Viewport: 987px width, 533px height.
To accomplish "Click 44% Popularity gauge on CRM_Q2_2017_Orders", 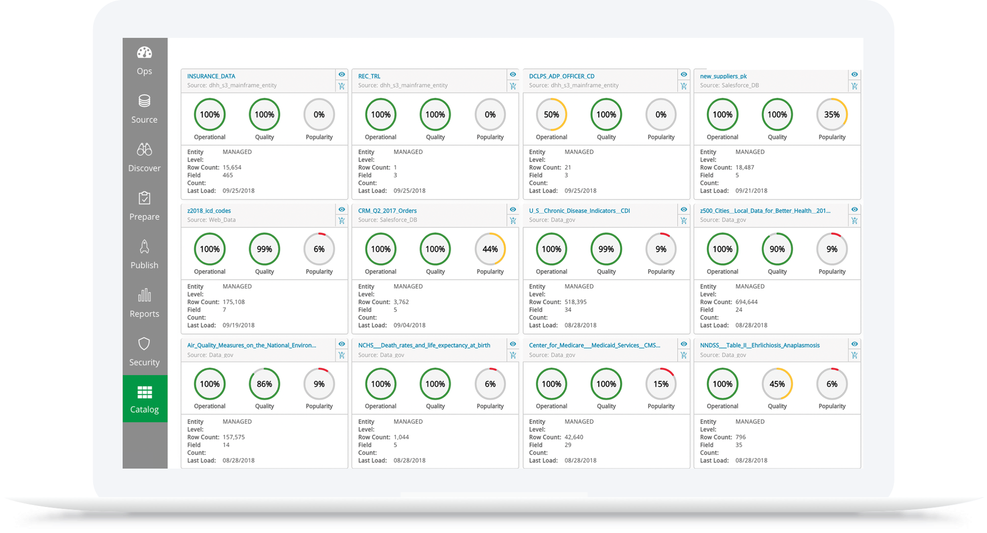I will 490,249.
